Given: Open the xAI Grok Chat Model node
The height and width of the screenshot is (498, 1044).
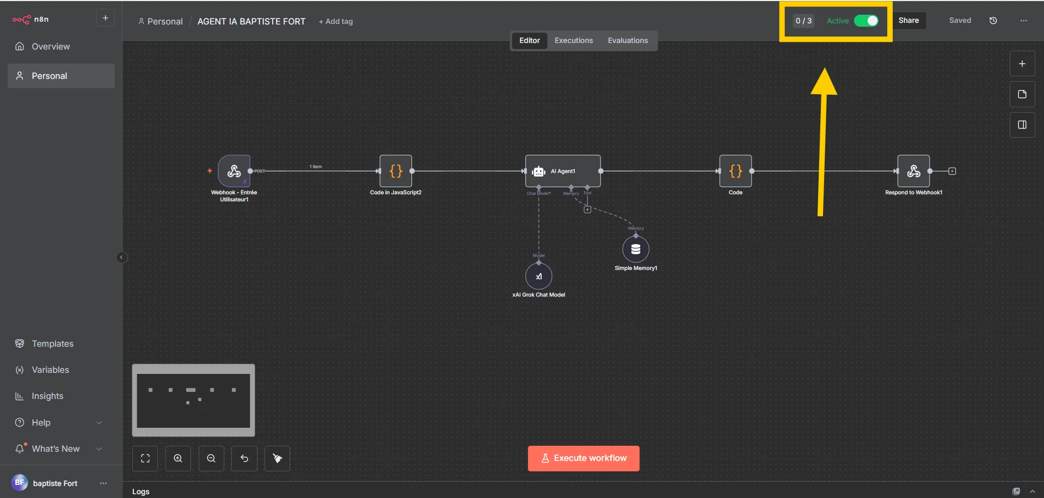Looking at the screenshot, I should [x=538, y=276].
